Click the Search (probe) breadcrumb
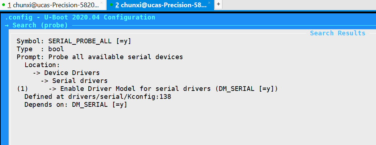Screen dimensions: 376x145 point(40,25)
